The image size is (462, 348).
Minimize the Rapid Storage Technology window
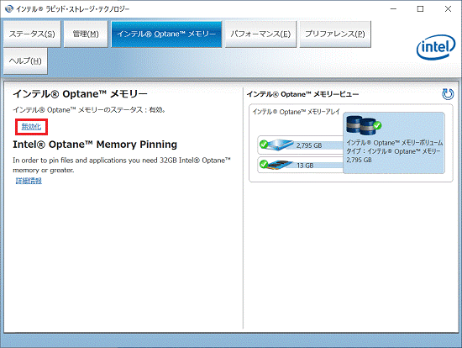[393, 9]
